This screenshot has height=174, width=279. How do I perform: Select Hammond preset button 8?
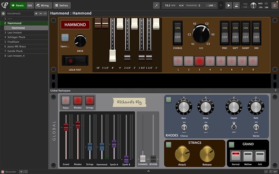pos(253,61)
